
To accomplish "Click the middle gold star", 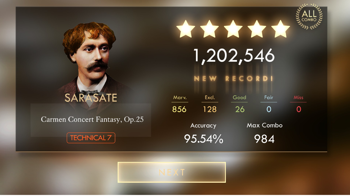I will tap(233, 29).
